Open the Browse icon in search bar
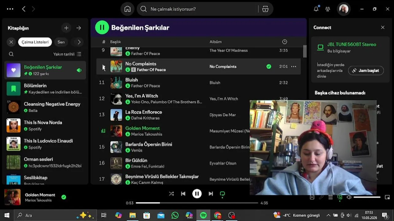 [265, 9]
